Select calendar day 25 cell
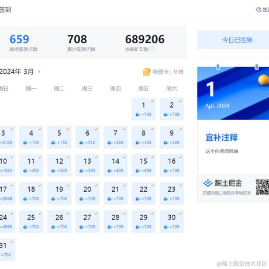Image resolution: width=269 pixels, height=269 pixels. pyautogui.click(x=31, y=221)
